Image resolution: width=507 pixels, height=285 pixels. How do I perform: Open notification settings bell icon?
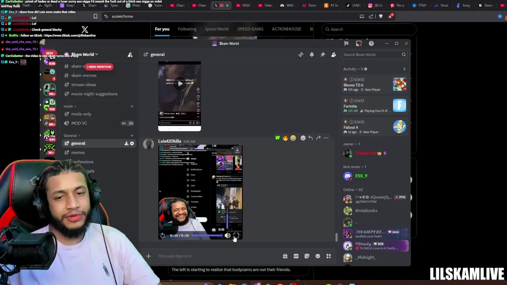[312, 55]
